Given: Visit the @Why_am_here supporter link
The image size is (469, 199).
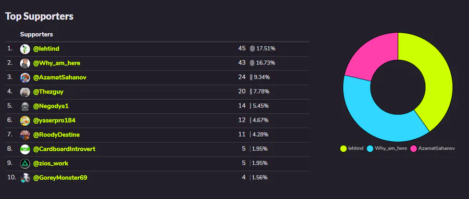Looking at the screenshot, I should [56, 63].
